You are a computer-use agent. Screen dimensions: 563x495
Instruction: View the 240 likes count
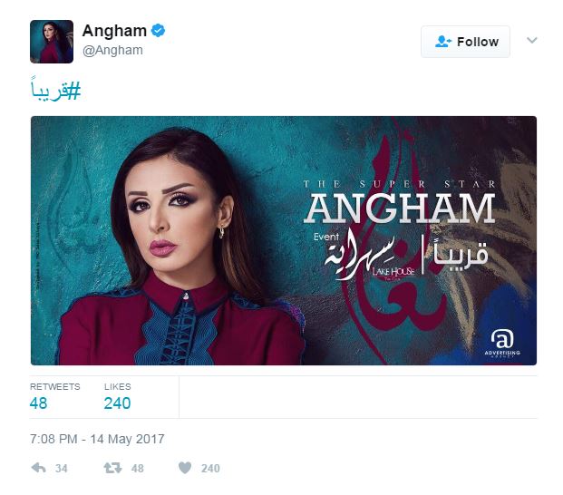click(x=118, y=403)
